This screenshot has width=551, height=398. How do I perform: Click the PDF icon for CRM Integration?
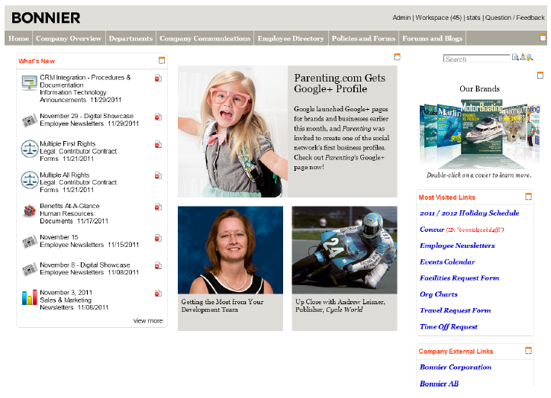(158, 78)
